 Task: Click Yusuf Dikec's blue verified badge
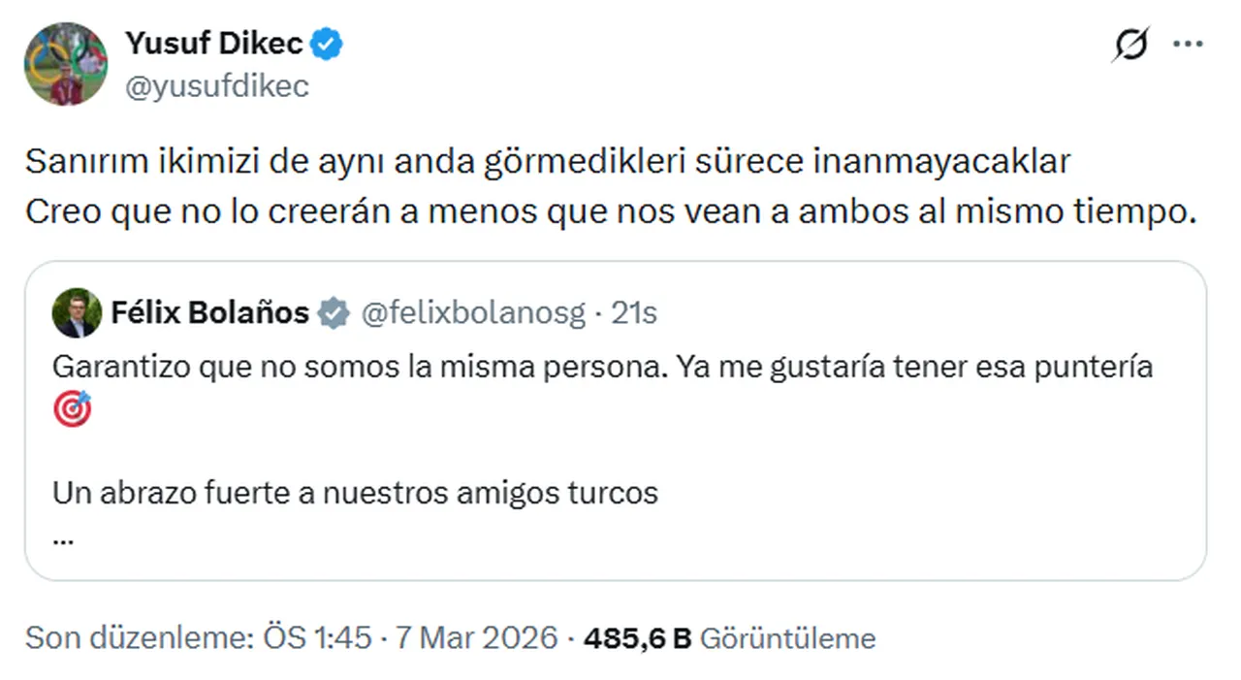tap(326, 43)
